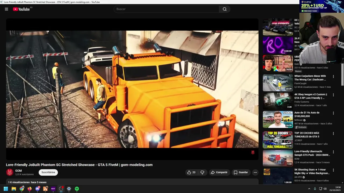Open OBS Studio from the taskbar
Image resolution: width=344 pixels, height=193 pixels.
click(61, 189)
